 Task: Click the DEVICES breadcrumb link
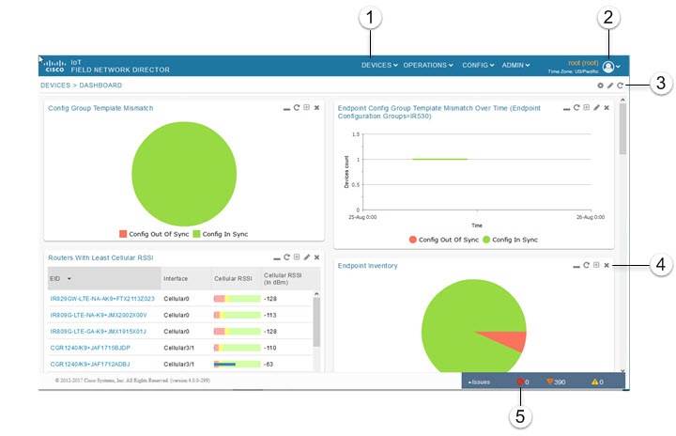pyautogui.click(x=55, y=86)
